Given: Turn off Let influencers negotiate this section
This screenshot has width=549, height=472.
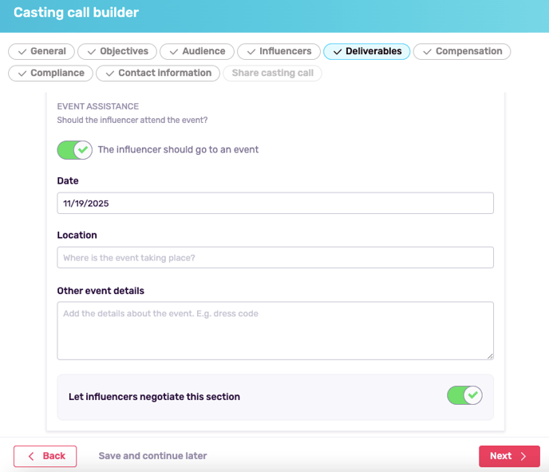Looking at the screenshot, I should [x=464, y=395].
